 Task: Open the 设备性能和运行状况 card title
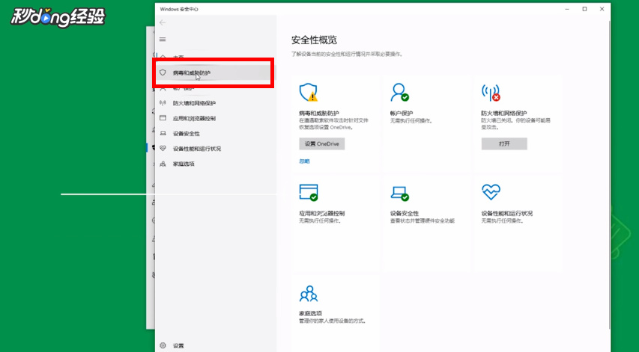(507, 214)
